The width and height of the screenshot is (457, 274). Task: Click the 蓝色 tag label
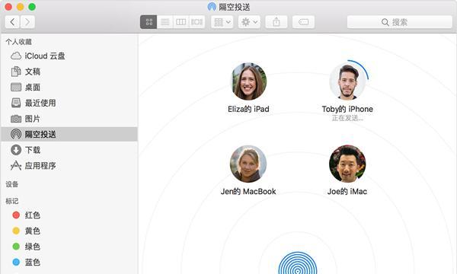pos(32,263)
